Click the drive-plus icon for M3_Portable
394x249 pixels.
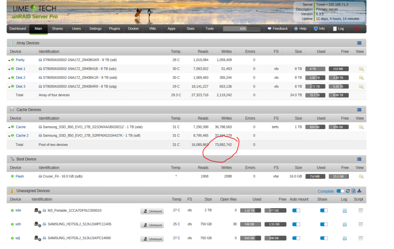37,210
